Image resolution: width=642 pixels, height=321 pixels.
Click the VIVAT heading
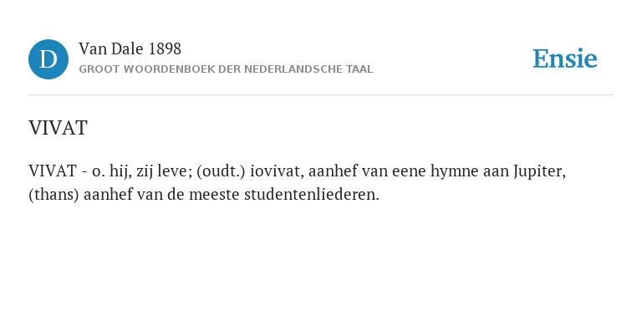coord(58,128)
